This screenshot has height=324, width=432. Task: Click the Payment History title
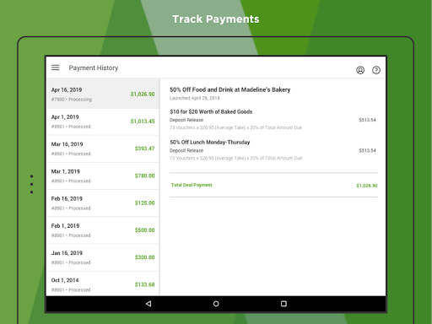pos(94,67)
